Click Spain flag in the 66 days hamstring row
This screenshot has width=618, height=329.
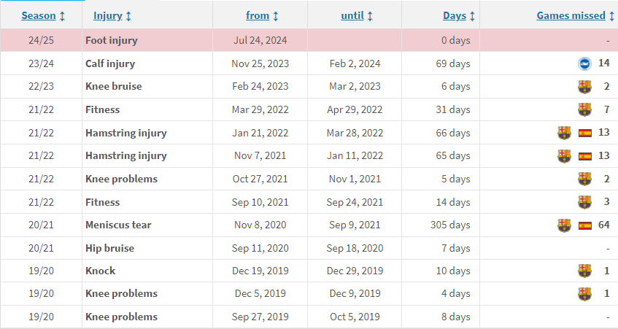pos(584,133)
